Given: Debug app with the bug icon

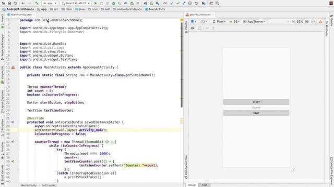Looking at the screenshot, I should click(114, 4).
